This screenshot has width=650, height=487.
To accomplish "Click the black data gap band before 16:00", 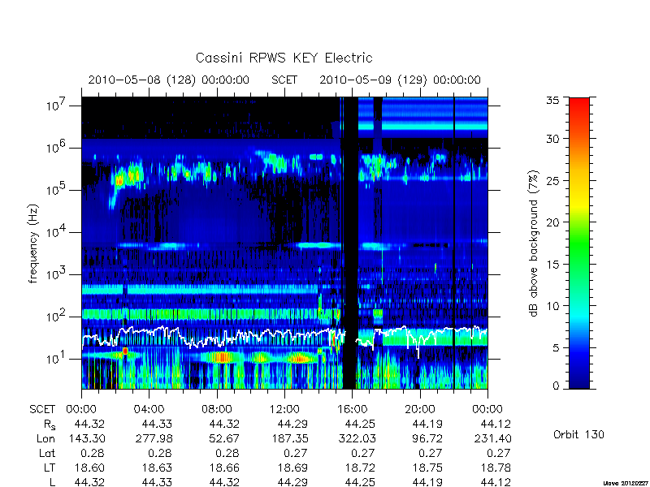I will point(350,243).
